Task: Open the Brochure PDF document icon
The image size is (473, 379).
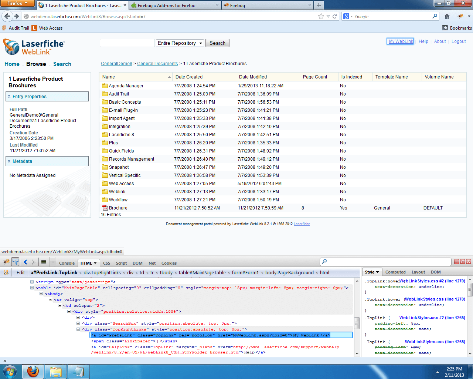Action: tap(105, 208)
